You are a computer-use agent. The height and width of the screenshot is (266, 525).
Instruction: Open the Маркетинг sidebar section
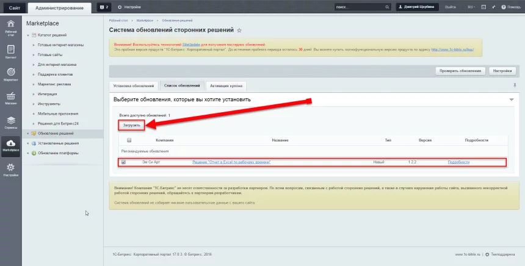coord(10,74)
